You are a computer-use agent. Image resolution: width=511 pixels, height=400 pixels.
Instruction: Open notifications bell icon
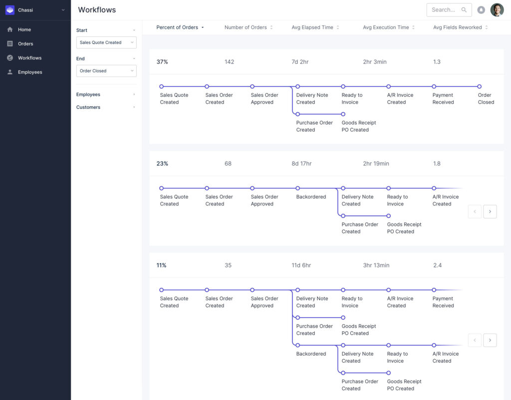[481, 10]
